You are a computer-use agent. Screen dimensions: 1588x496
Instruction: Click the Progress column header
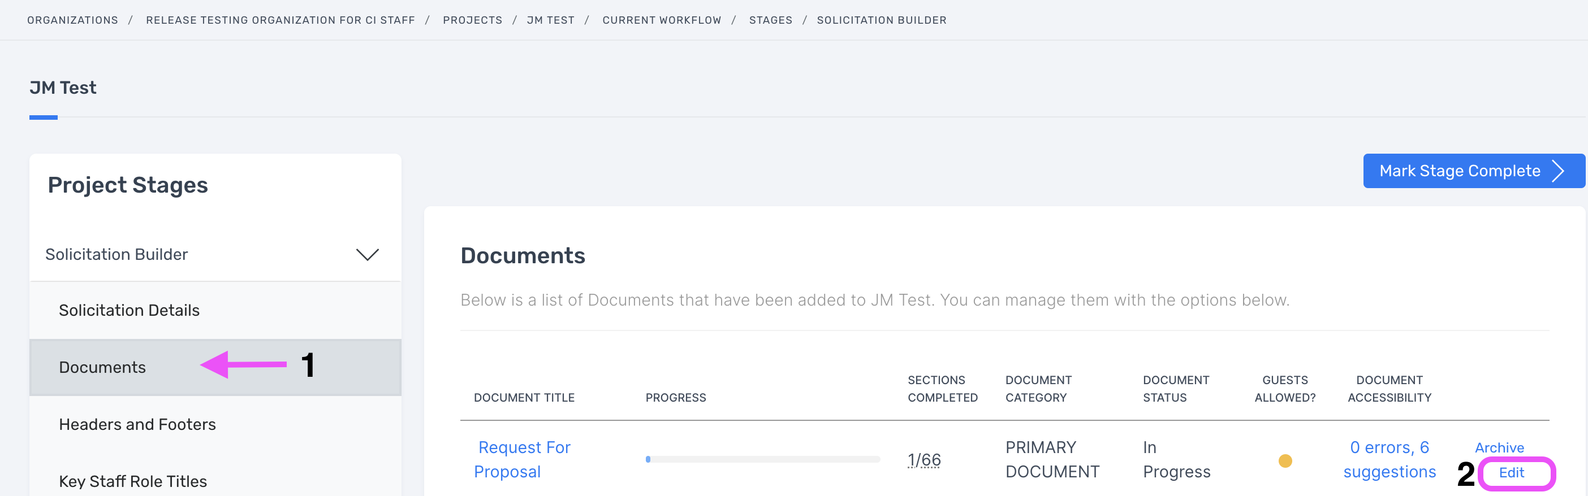click(676, 398)
